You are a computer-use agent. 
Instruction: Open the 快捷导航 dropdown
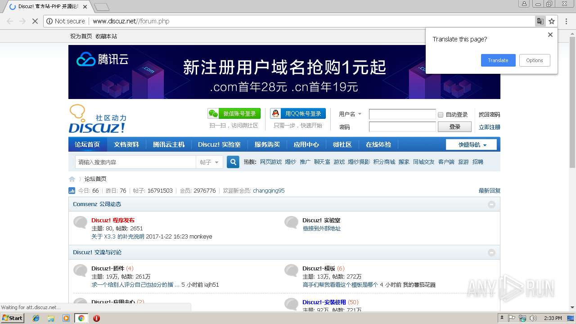point(471,144)
